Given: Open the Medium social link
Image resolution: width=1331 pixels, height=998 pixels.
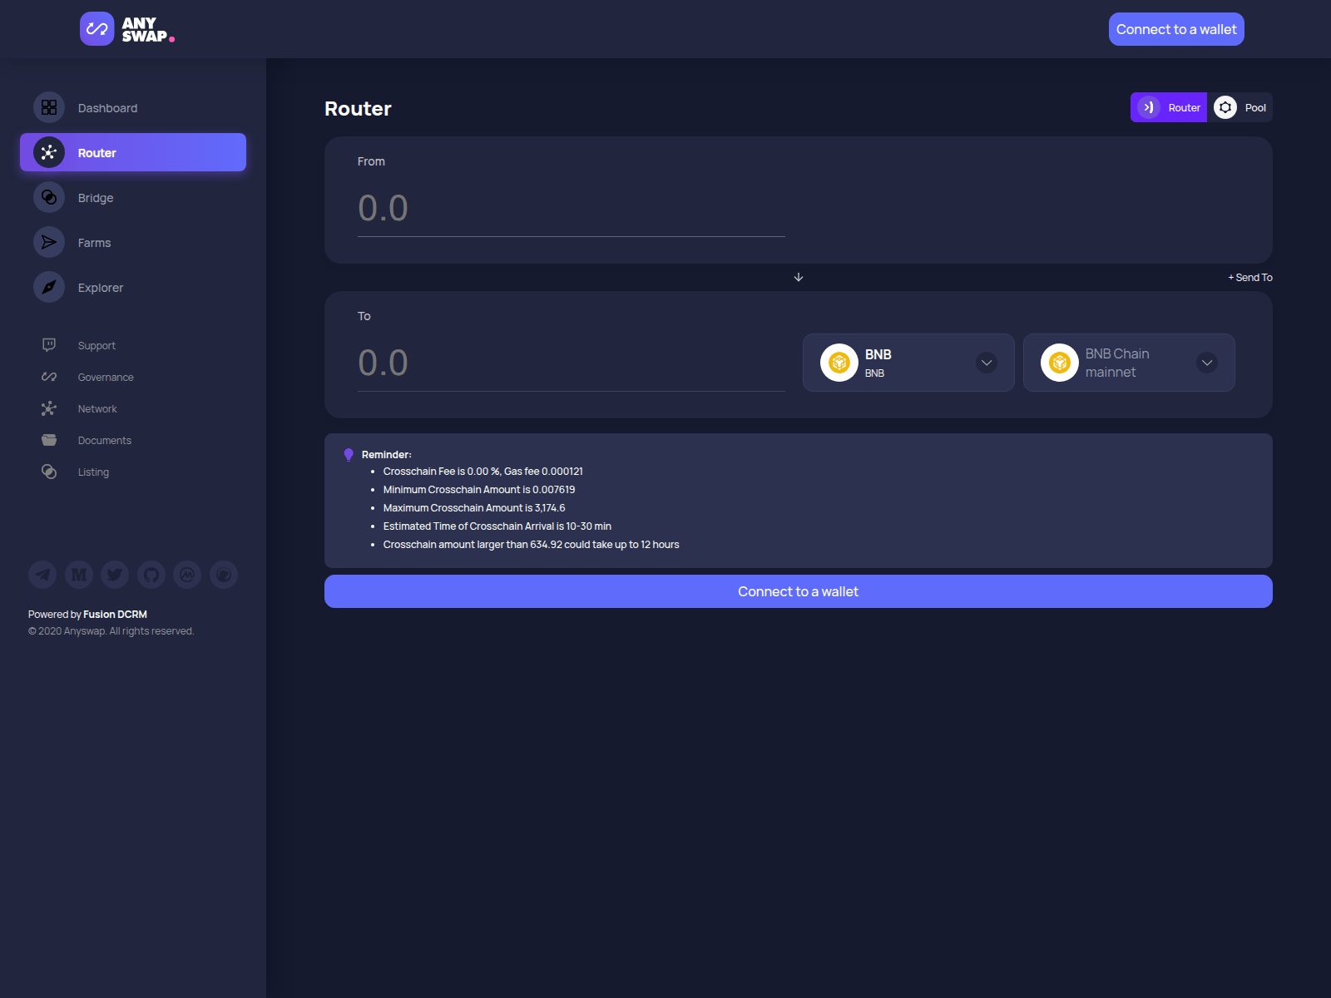Looking at the screenshot, I should pyautogui.click(x=79, y=575).
